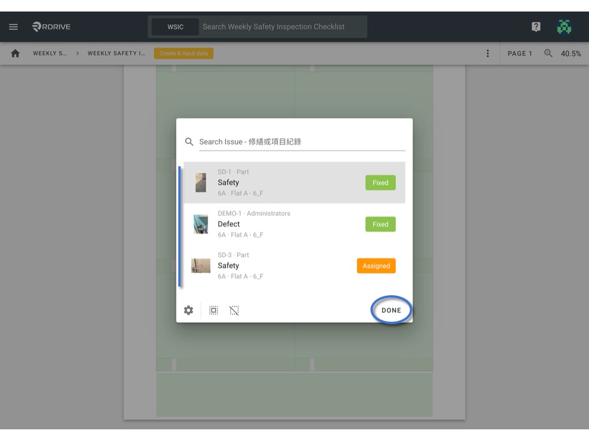This screenshot has height=442, width=589.
Task: Click the Assigned status on SD-3
Action: [x=376, y=266]
